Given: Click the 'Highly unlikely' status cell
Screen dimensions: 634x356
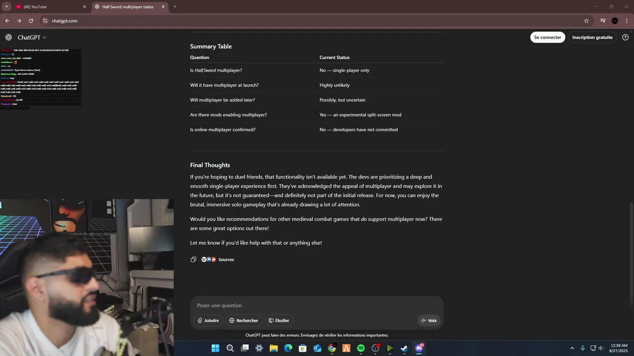Looking at the screenshot, I should point(334,85).
